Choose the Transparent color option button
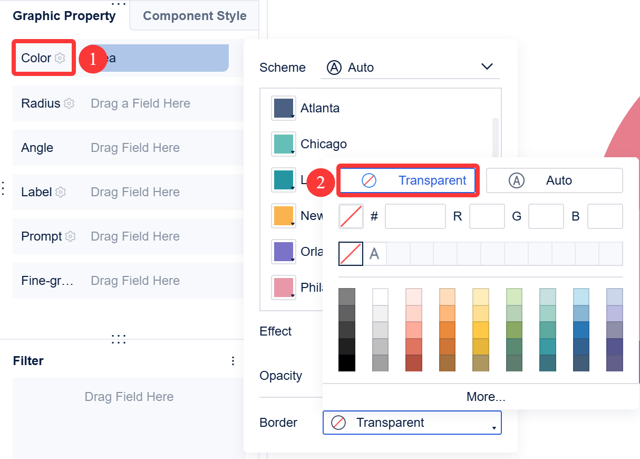 click(x=408, y=180)
